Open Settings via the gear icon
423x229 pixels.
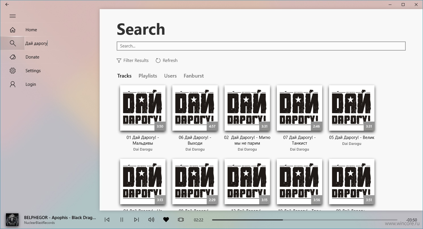tap(12, 71)
